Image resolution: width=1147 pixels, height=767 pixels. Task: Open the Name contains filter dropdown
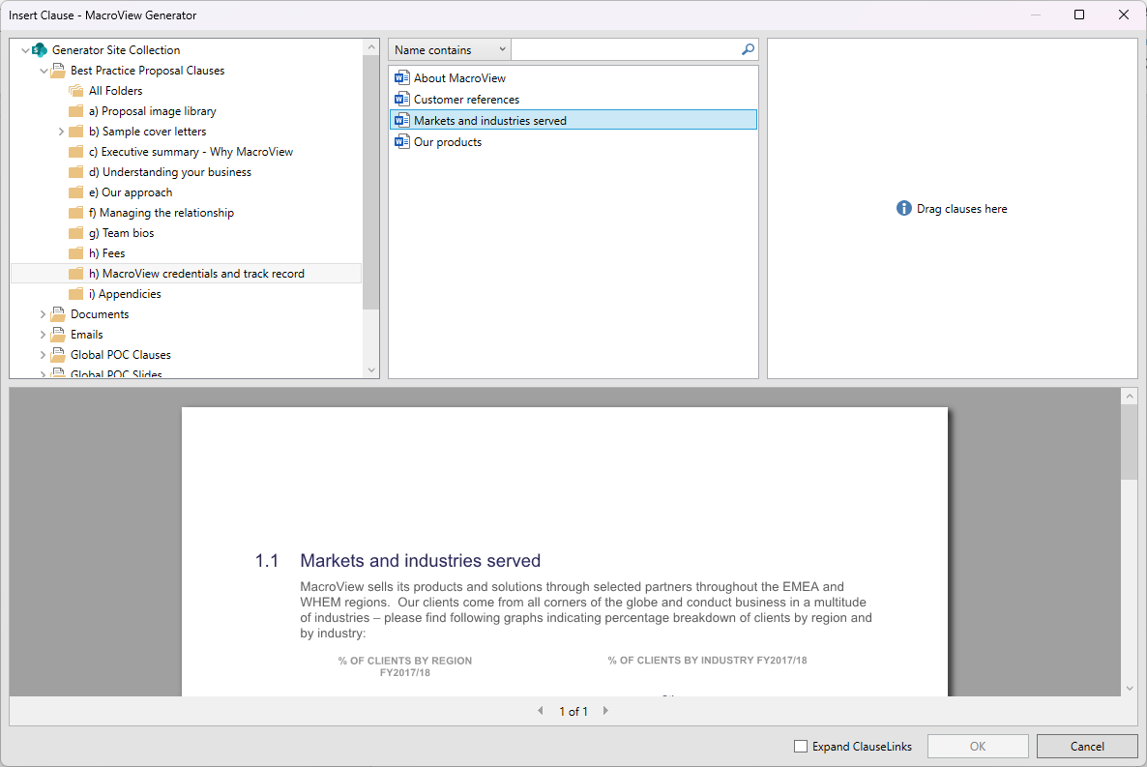449,49
